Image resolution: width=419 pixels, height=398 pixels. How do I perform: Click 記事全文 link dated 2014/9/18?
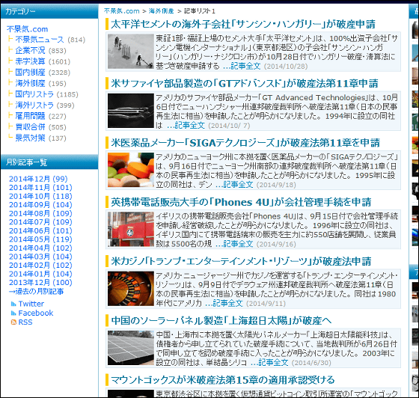pyautogui.click(x=234, y=185)
